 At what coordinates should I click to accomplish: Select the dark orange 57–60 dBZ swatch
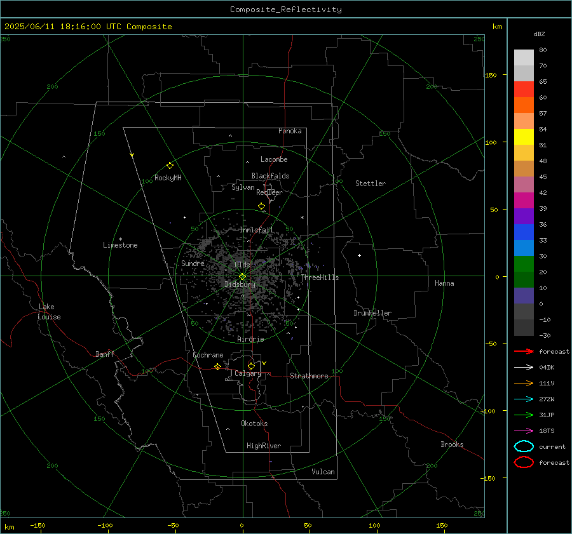(524, 105)
